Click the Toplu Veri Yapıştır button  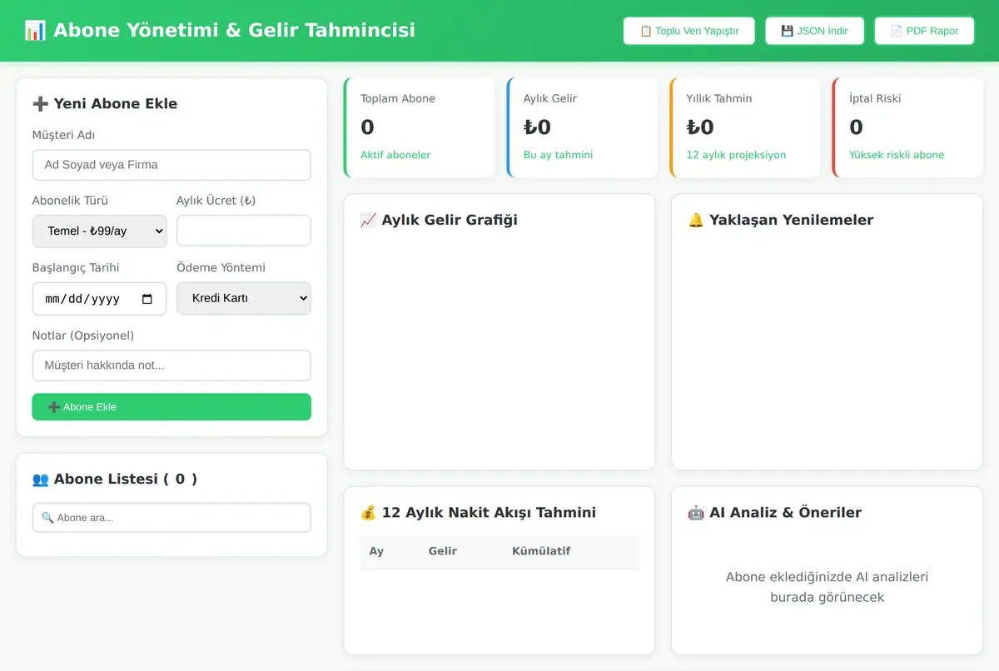coord(688,31)
